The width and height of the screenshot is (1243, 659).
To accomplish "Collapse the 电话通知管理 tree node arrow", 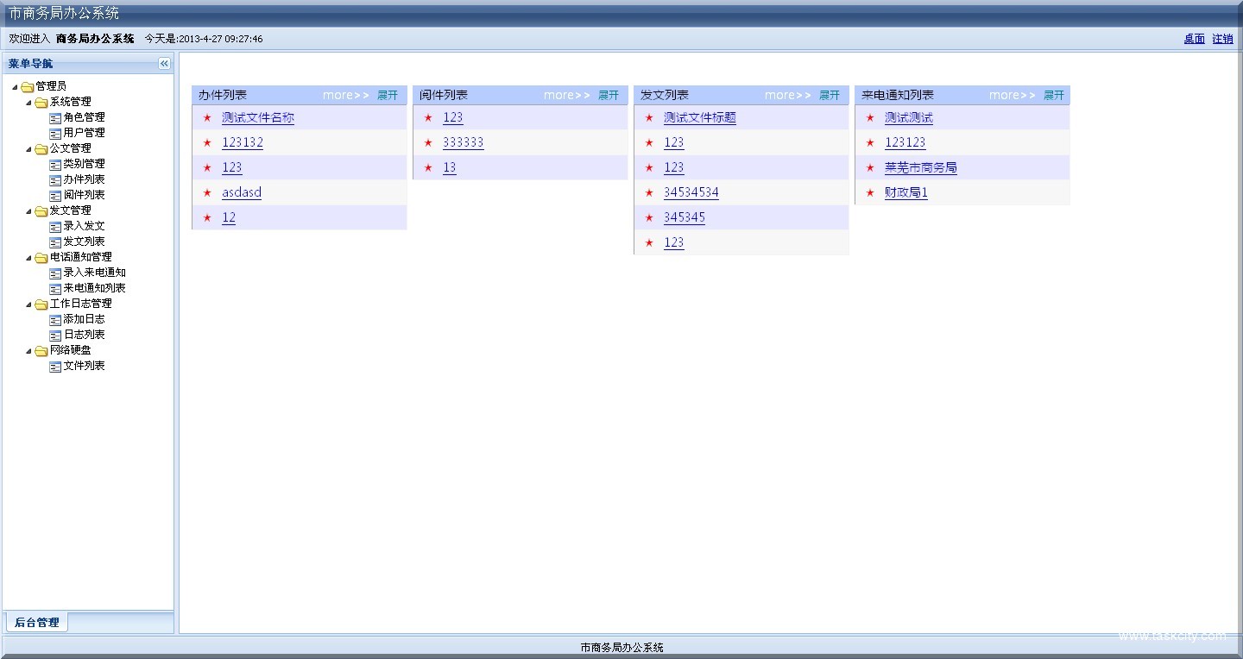I will tap(28, 258).
